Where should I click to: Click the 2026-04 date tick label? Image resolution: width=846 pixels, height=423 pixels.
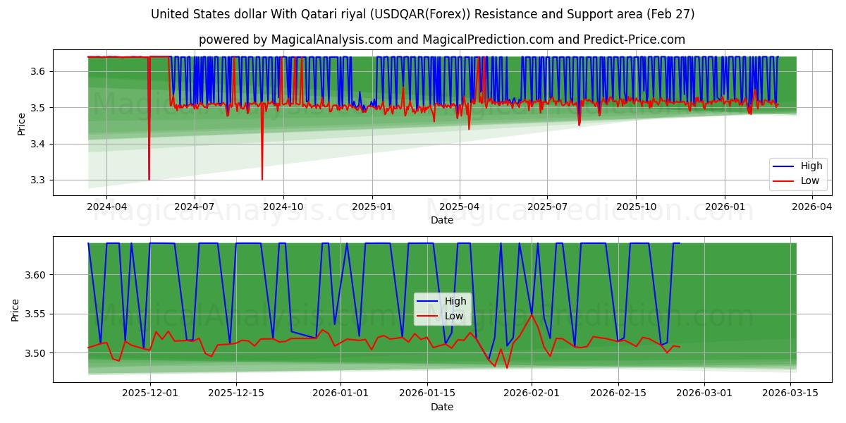click(813, 207)
